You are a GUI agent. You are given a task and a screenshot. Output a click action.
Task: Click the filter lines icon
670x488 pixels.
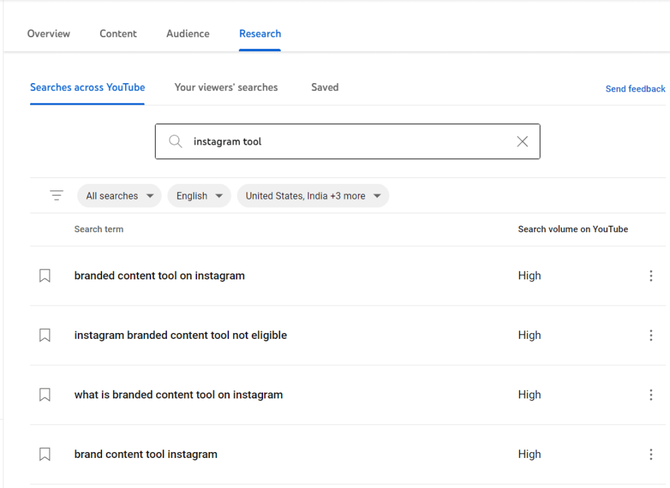57,196
